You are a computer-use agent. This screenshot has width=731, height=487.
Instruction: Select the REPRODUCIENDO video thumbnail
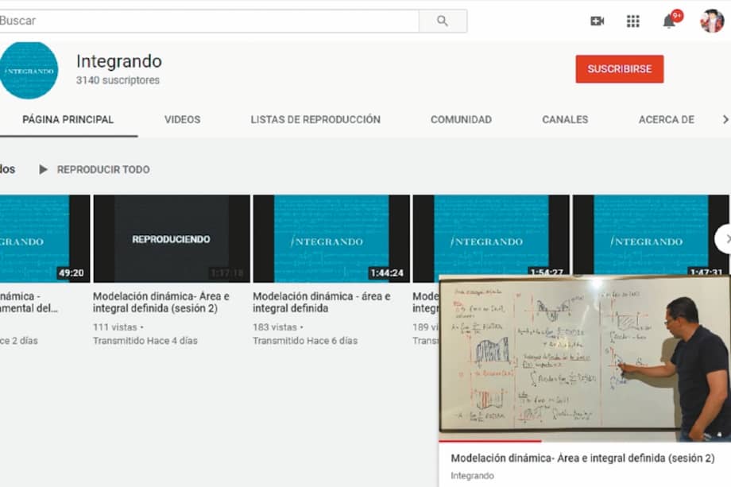click(x=172, y=238)
